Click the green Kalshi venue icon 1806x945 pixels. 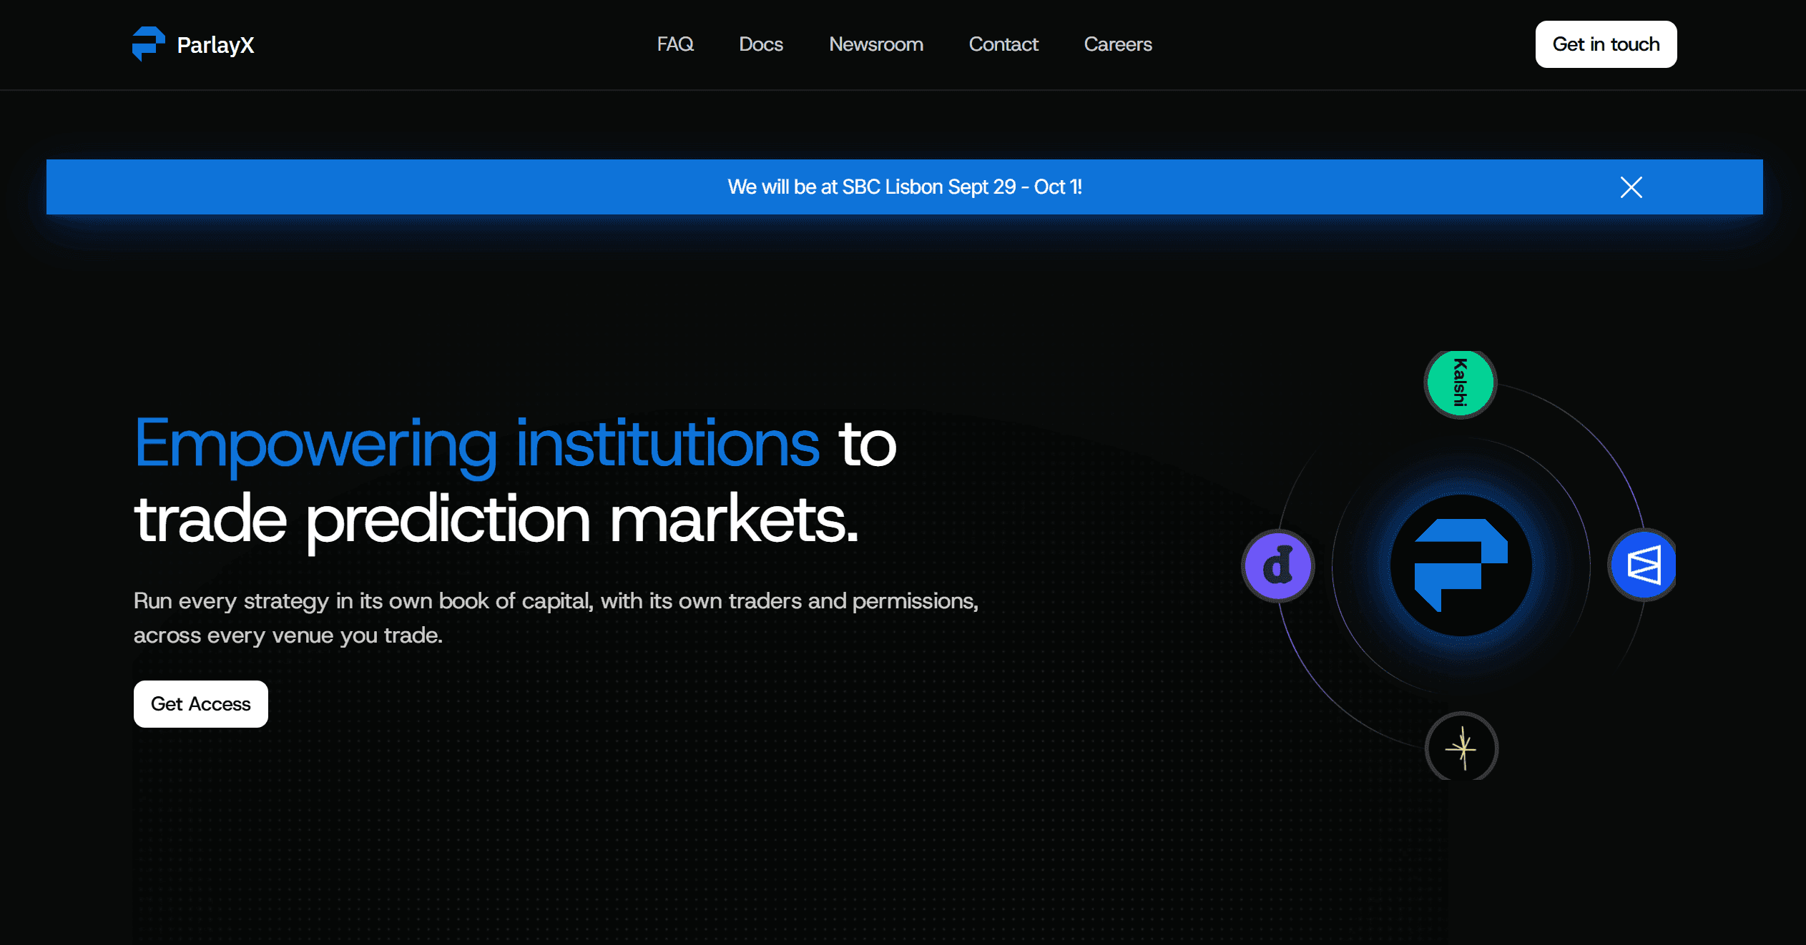[1460, 383]
